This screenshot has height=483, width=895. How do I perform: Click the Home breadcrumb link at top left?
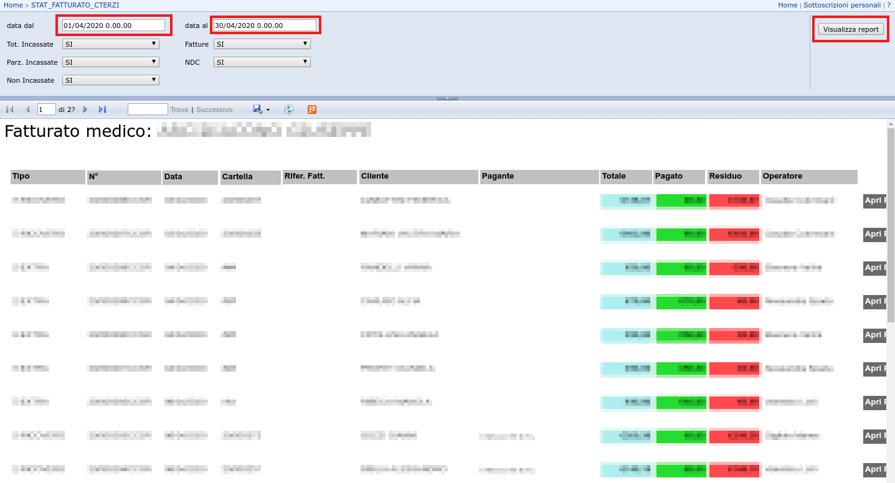pos(13,5)
